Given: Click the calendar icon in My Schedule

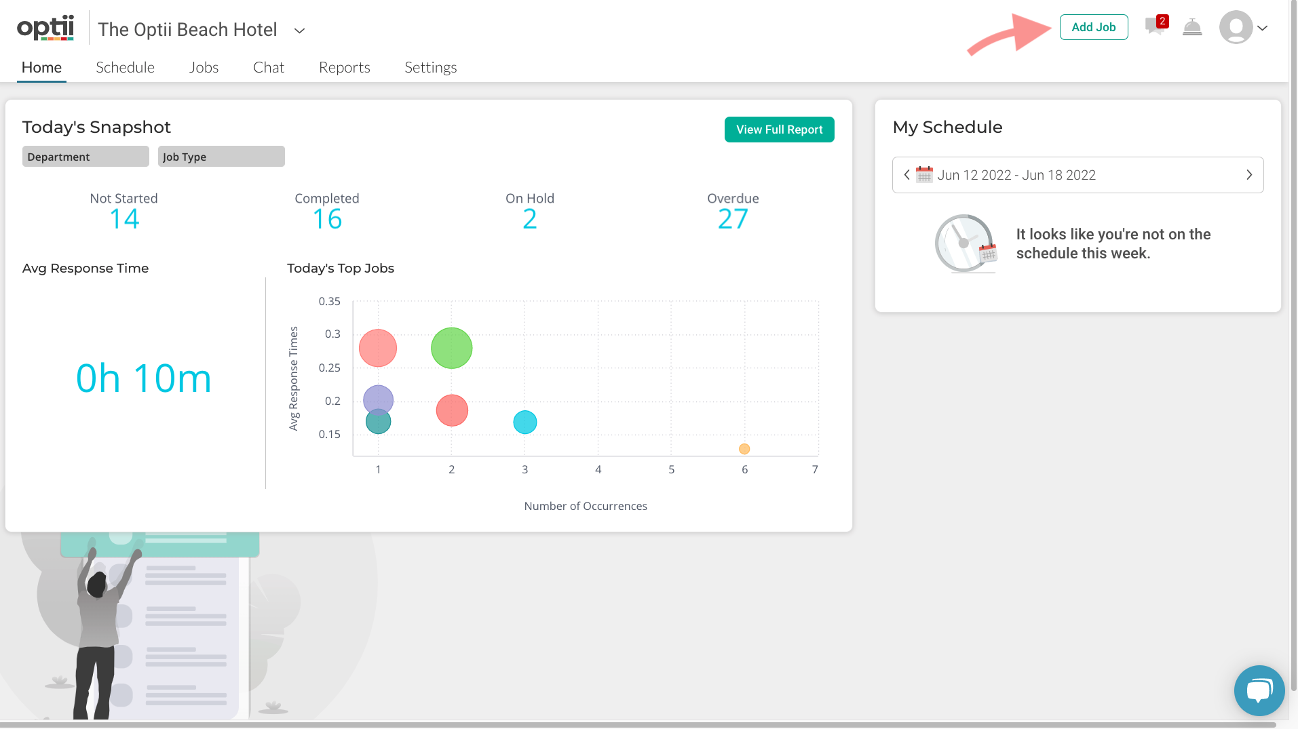Looking at the screenshot, I should pyautogui.click(x=924, y=174).
